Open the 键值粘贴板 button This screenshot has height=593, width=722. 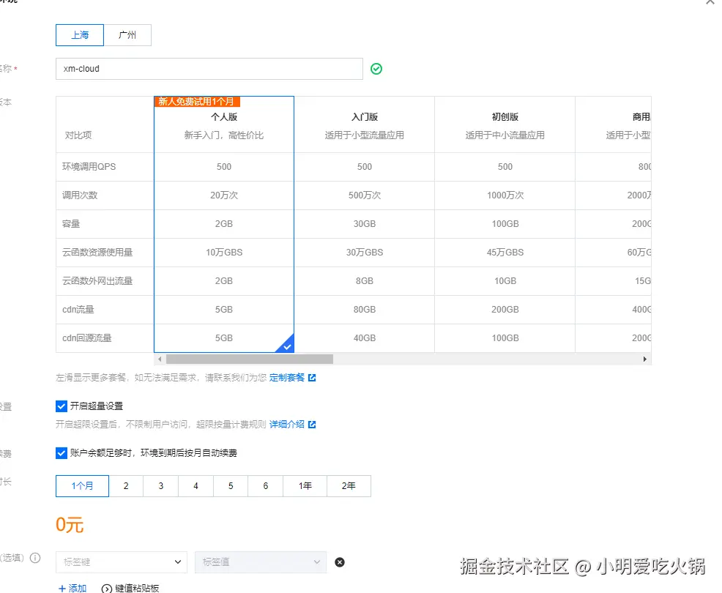[130, 588]
